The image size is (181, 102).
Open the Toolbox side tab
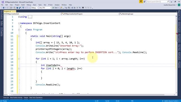(x=2, y=23)
